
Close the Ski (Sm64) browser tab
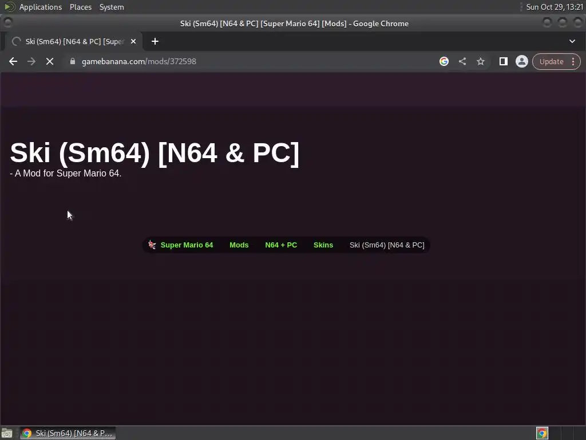coord(133,41)
